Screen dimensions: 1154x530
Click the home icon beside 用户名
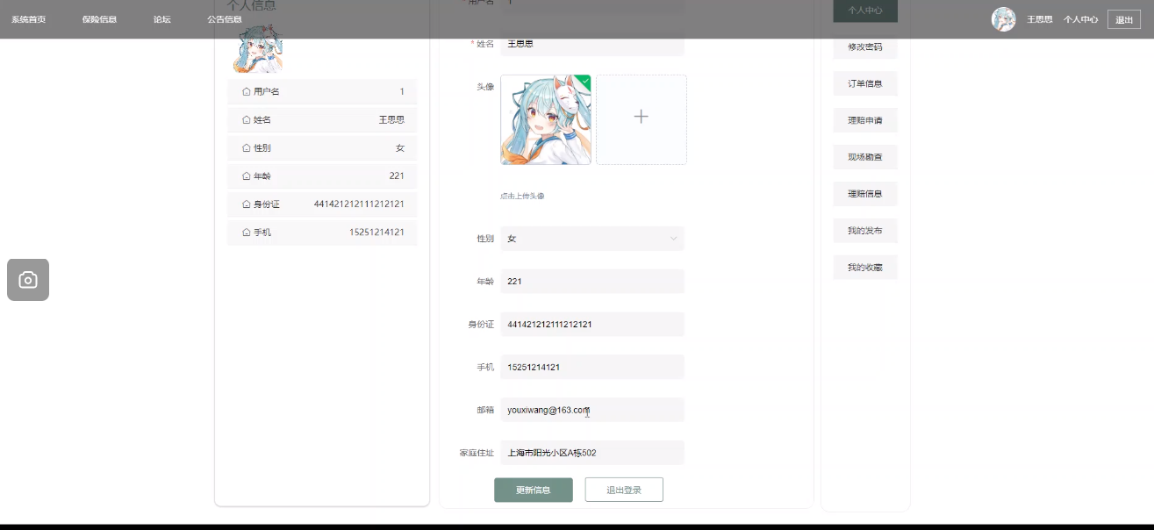tap(247, 91)
